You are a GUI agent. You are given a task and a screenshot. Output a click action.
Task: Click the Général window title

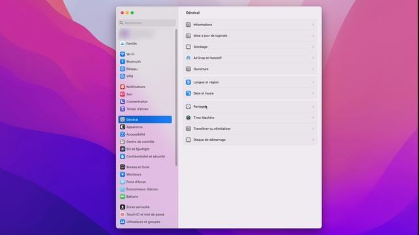[x=192, y=13]
